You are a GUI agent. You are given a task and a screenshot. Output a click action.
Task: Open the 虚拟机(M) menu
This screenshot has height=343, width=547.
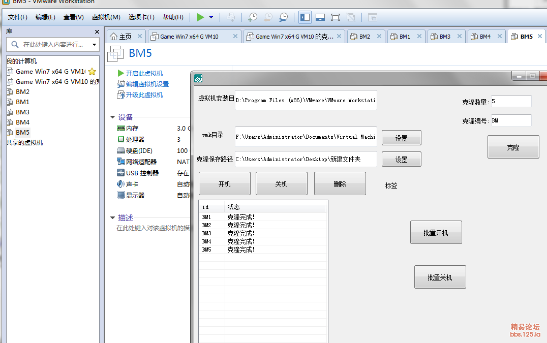(106, 17)
